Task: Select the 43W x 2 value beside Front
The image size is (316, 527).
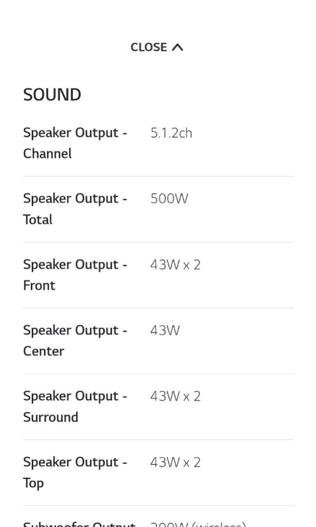Action: (175, 264)
